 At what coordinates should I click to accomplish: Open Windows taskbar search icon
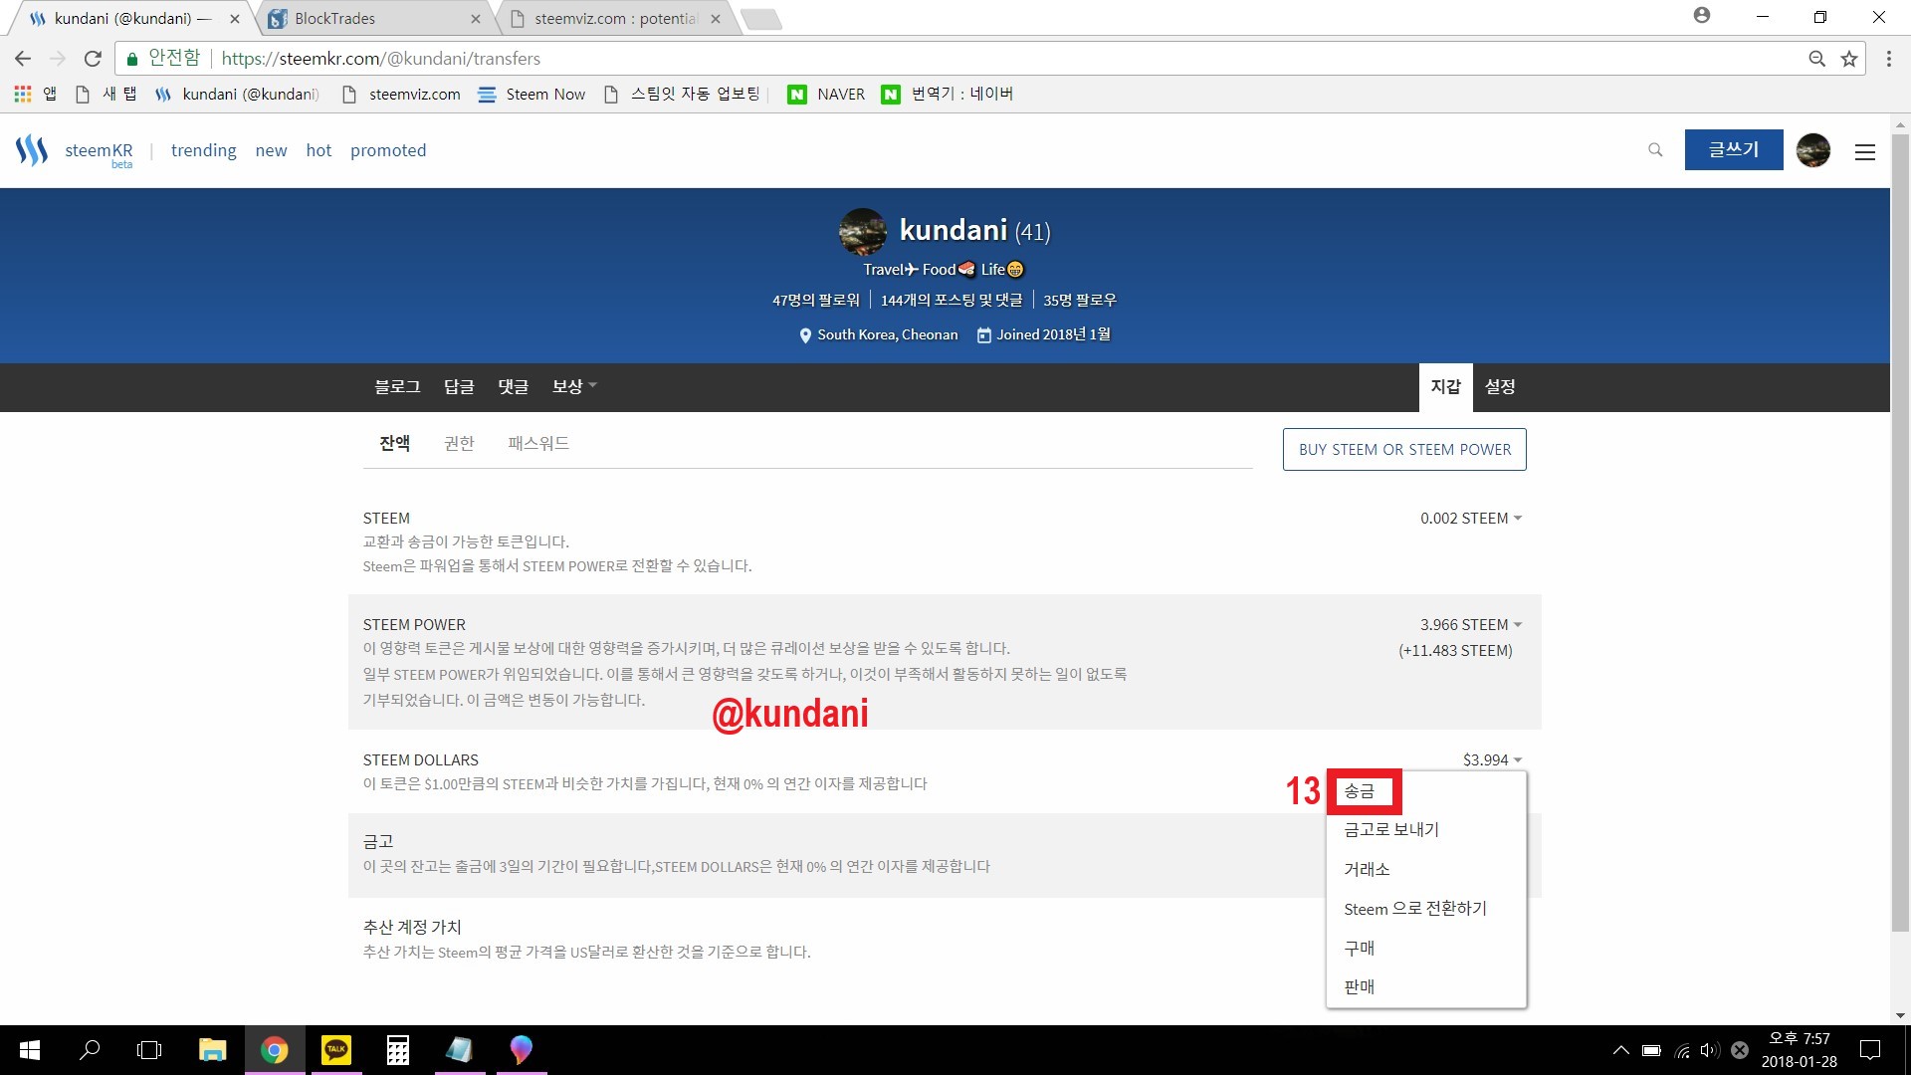90,1050
